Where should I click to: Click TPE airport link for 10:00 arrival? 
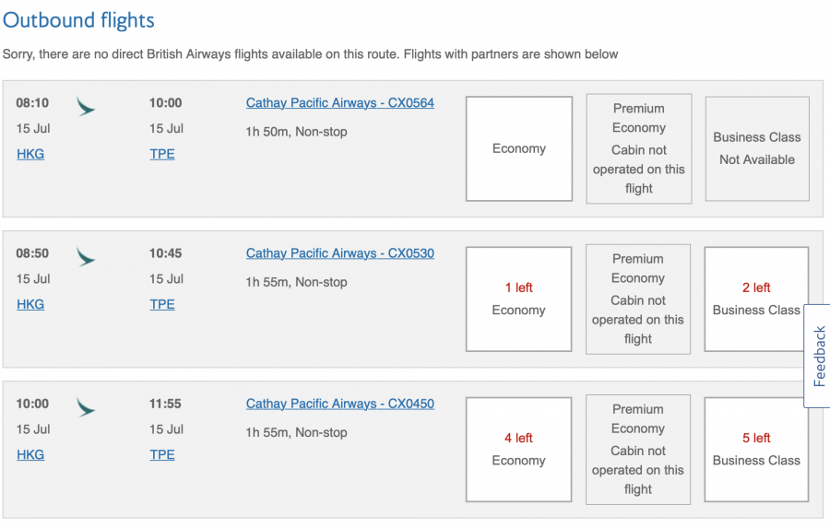click(162, 154)
